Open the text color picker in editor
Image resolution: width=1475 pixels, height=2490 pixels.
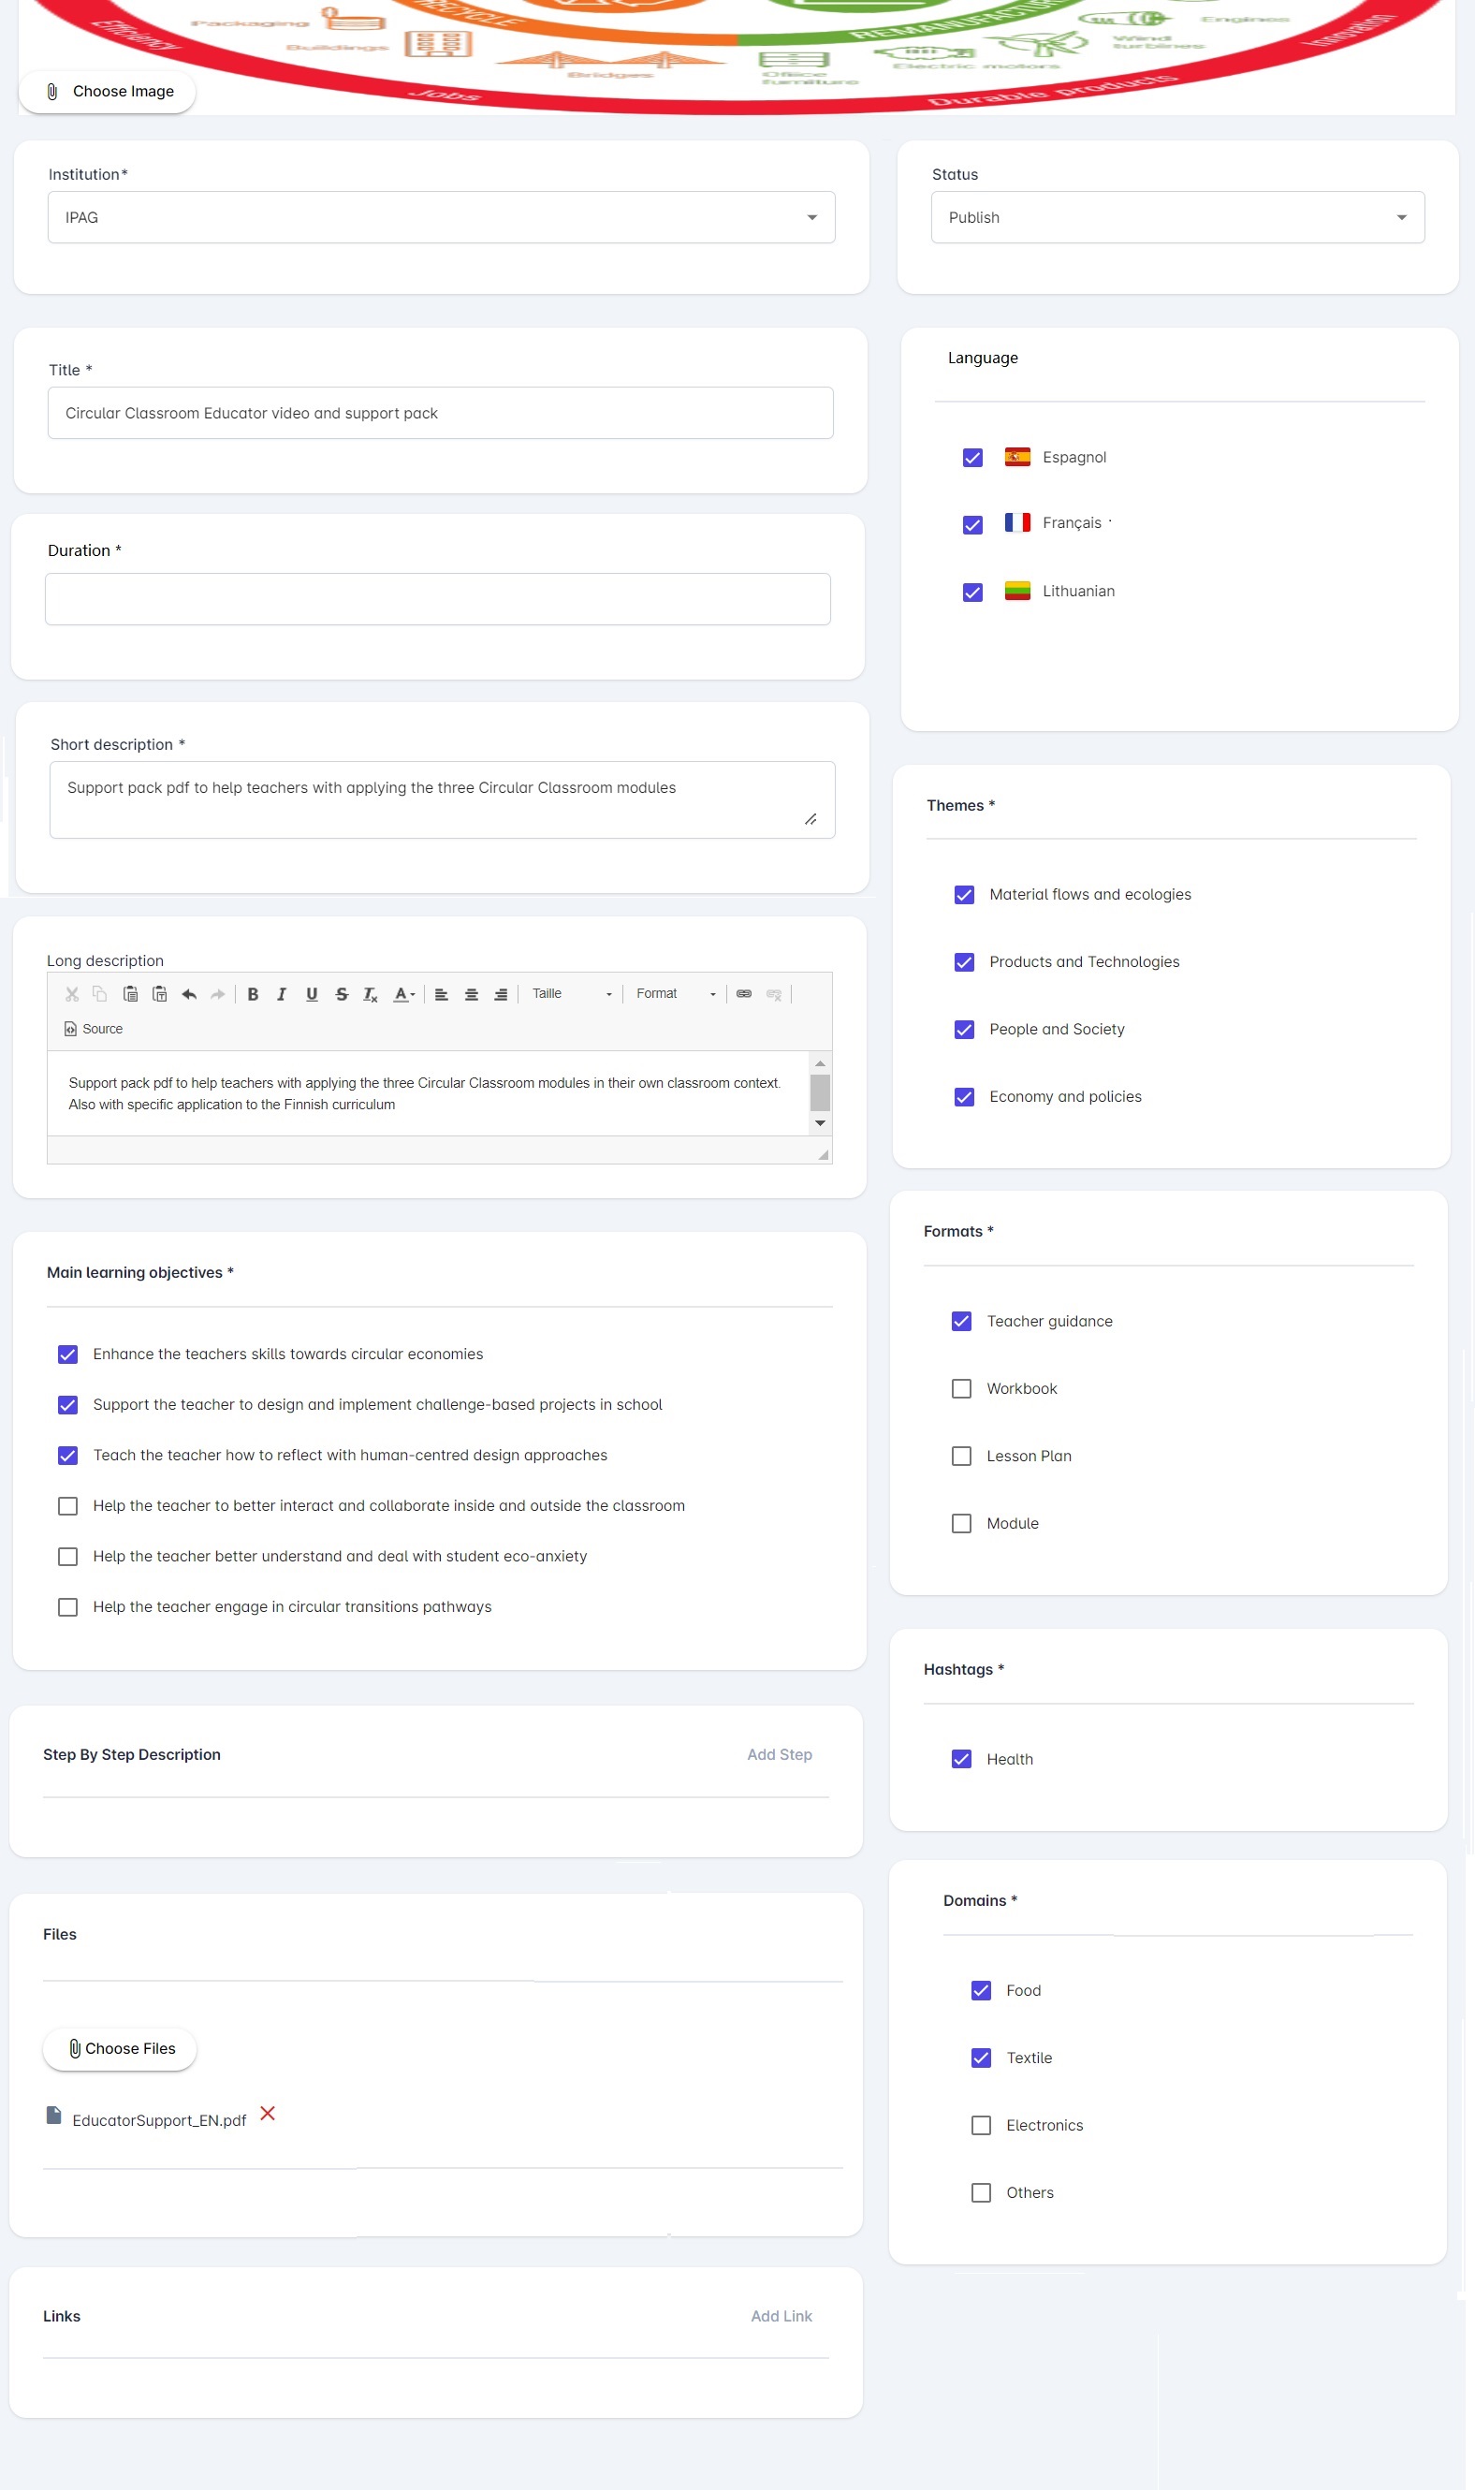coord(404,994)
